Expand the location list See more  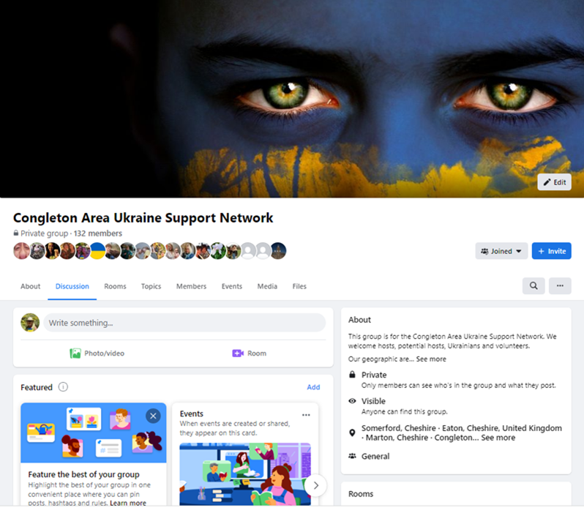click(498, 438)
